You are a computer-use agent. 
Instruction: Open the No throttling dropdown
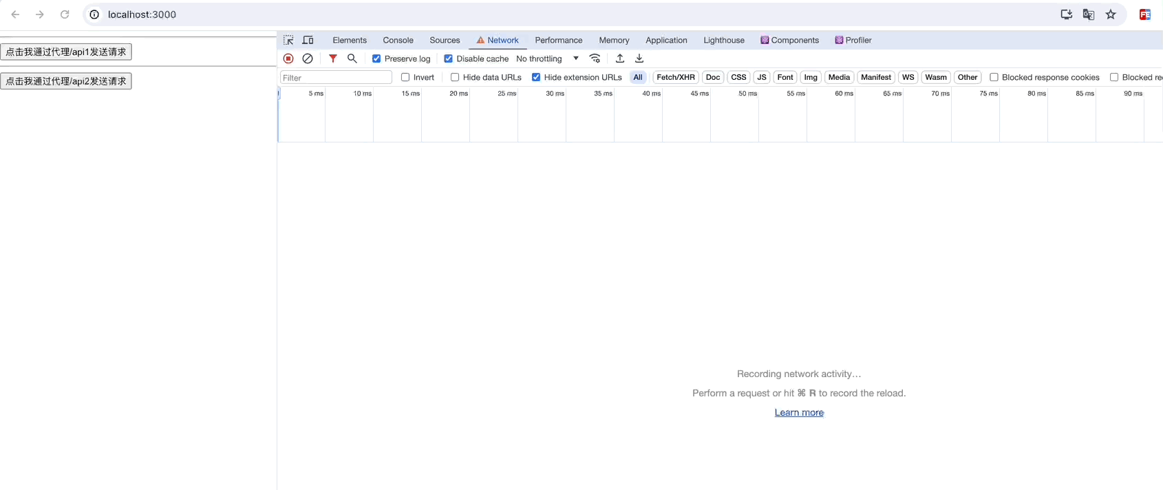coord(547,58)
